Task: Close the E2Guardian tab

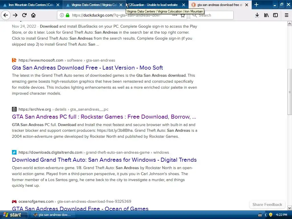Action: pos(184,5)
